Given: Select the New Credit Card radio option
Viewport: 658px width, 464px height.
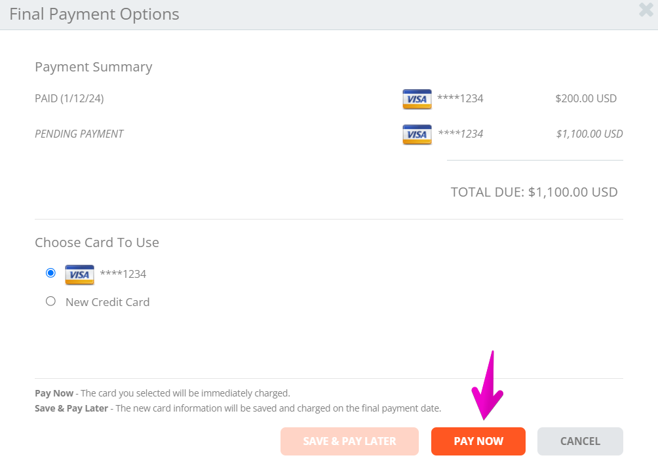Looking at the screenshot, I should tap(50, 301).
